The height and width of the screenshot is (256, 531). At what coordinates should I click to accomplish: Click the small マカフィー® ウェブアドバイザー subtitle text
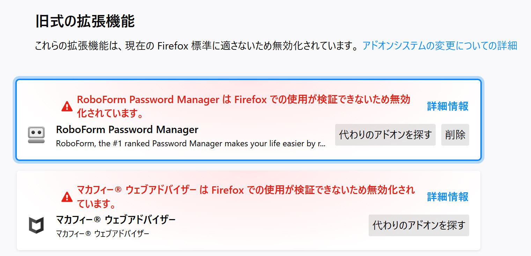pyautogui.click(x=102, y=233)
